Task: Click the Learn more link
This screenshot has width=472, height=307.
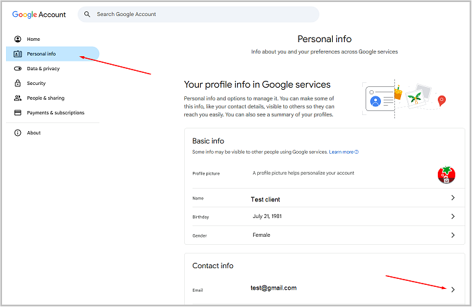Action: 343,152
